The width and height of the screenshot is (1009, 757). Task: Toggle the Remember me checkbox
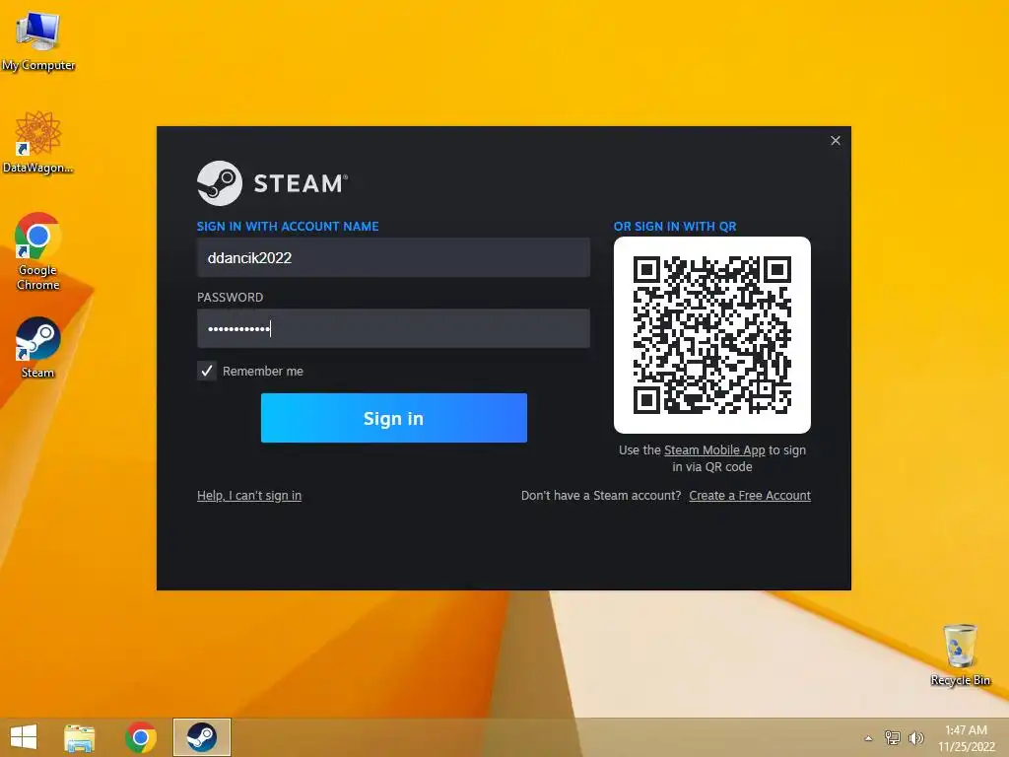[207, 371]
